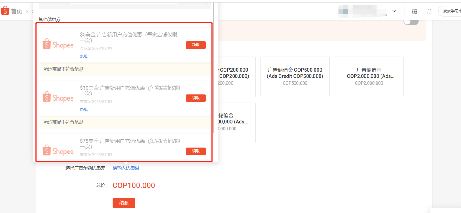The width and height of the screenshot is (461, 213).
Task: Select the COP200,000 ads credit card
Action: point(237,77)
